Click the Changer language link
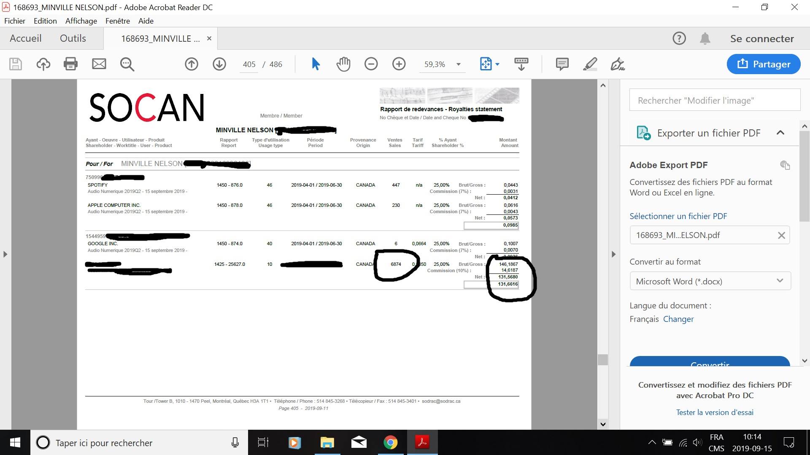This screenshot has height=455, width=810. point(678,319)
